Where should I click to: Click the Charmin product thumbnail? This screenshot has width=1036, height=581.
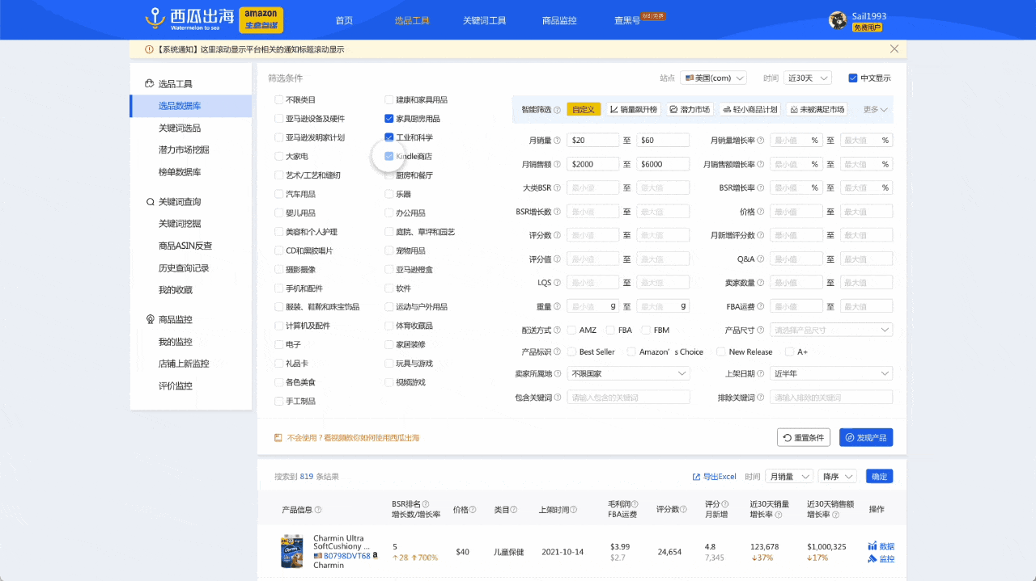point(291,551)
